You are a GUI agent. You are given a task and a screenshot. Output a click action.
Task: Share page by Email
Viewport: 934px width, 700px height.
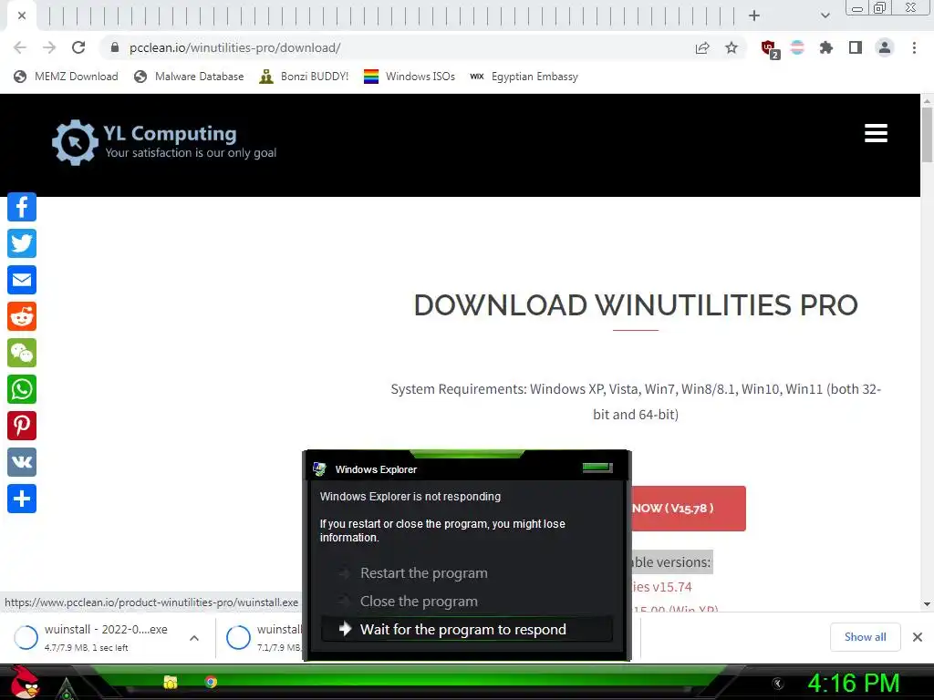coord(22,280)
